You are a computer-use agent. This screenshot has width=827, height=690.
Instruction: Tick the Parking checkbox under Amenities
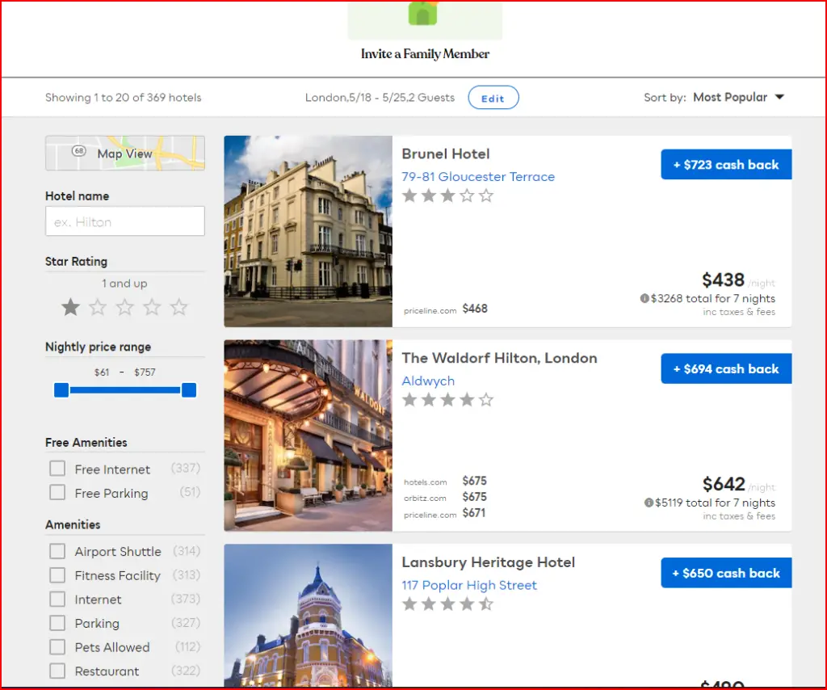coord(57,623)
